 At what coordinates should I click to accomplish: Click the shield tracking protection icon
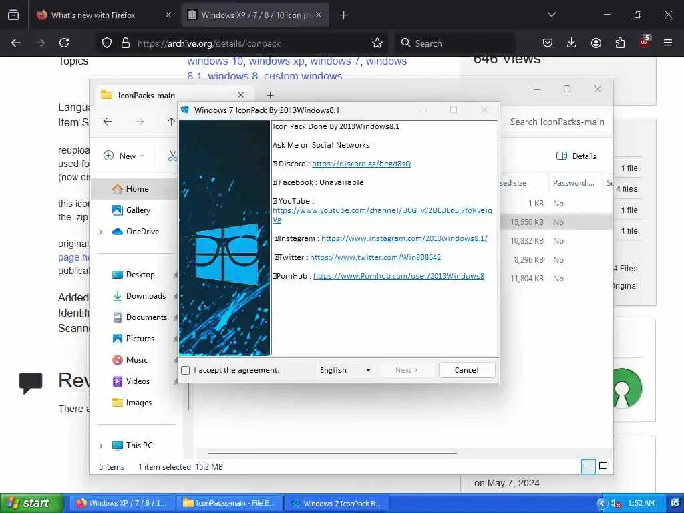click(107, 43)
